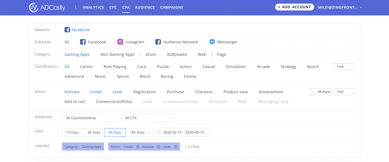
Task: Choose the Audience Network publisher icon
Action: pyautogui.click(x=158, y=42)
